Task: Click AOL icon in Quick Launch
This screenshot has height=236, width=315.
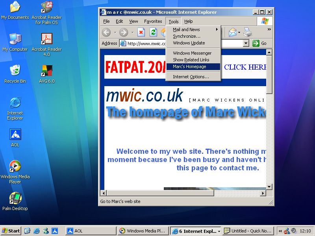Action: [56, 231]
